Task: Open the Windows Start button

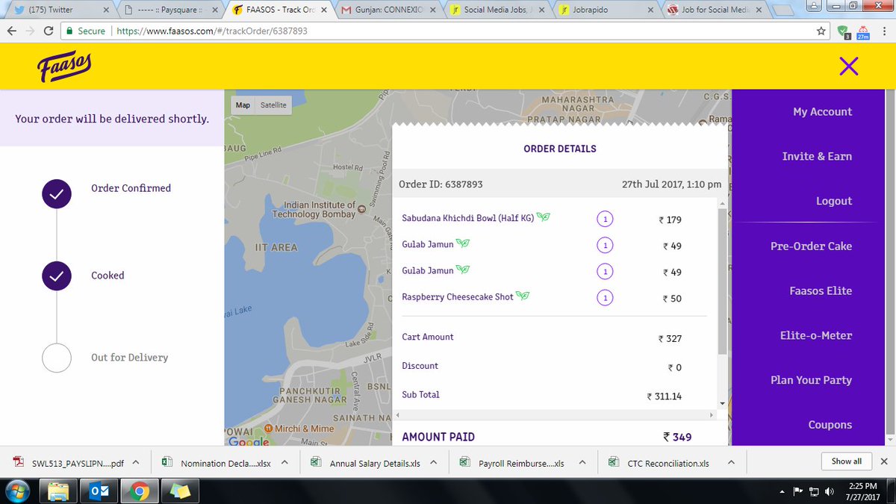Action: click(x=17, y=492)
